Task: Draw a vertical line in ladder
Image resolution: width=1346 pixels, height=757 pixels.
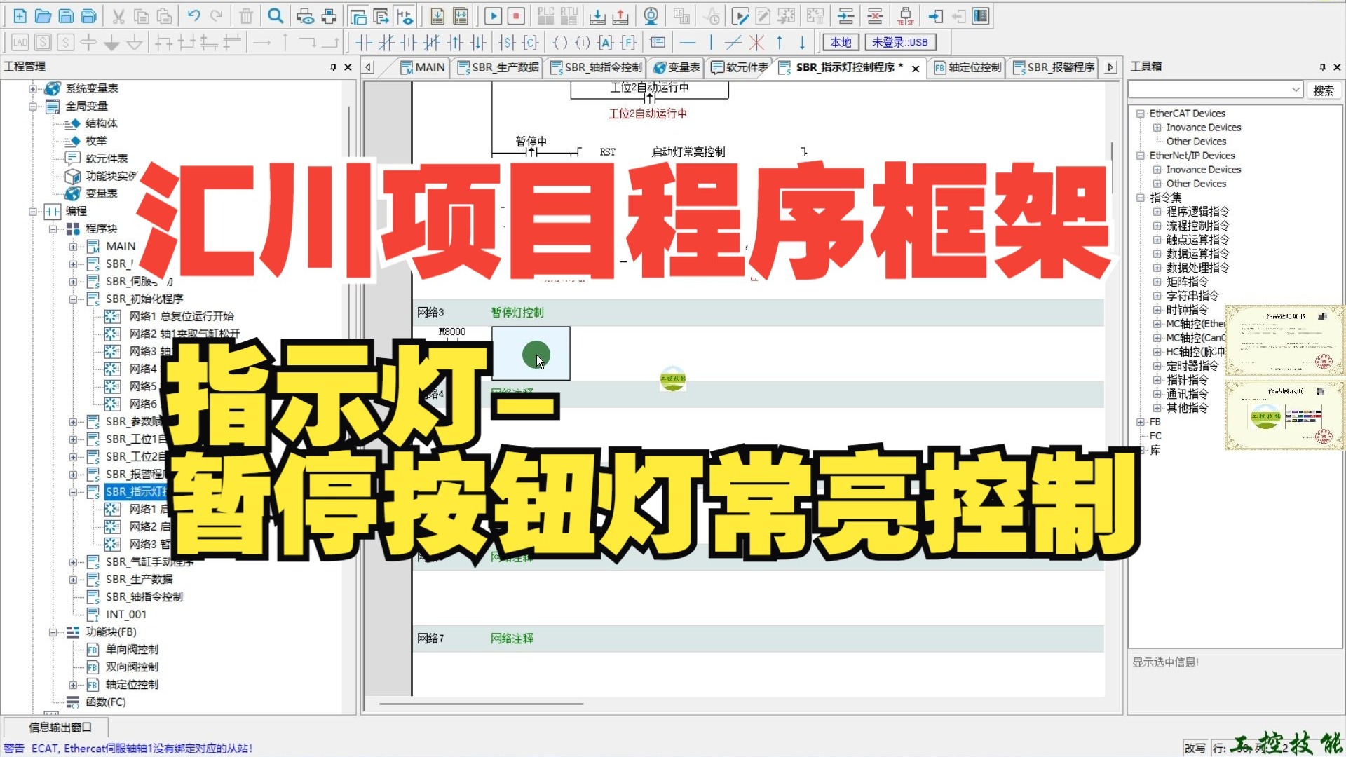Action: (711, 43)
